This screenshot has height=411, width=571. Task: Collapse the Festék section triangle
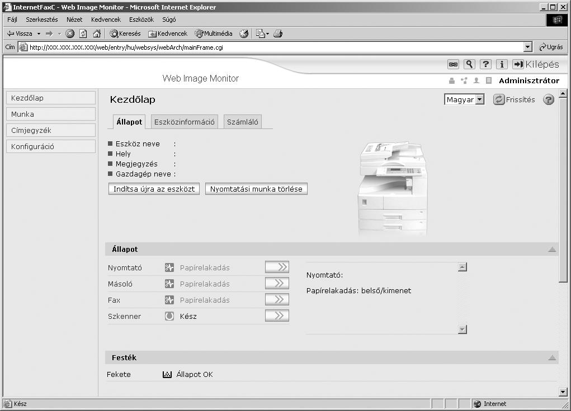click(x=551, y=357)
